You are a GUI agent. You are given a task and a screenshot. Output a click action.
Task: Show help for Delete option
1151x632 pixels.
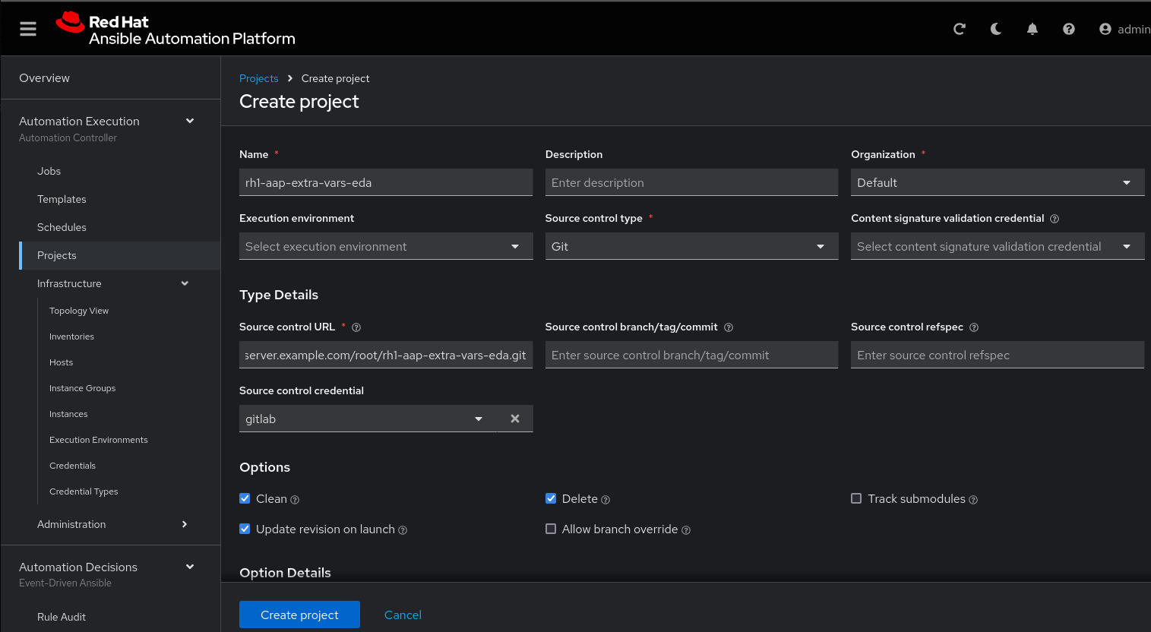coord(606,500)
